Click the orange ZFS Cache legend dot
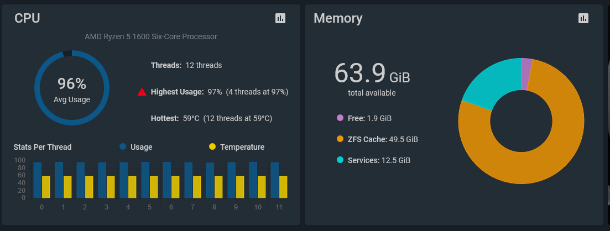 tap(340, 139)
